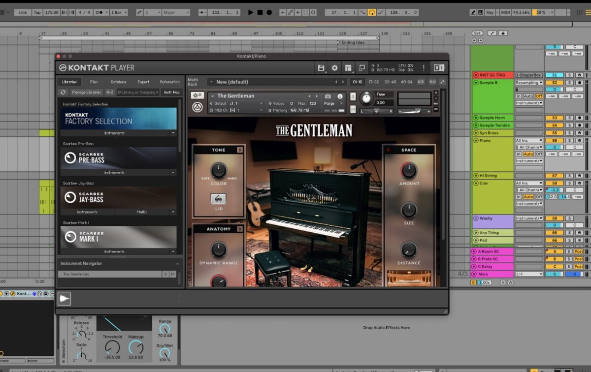Select next instrument arrow for The Gentleman

316,96
